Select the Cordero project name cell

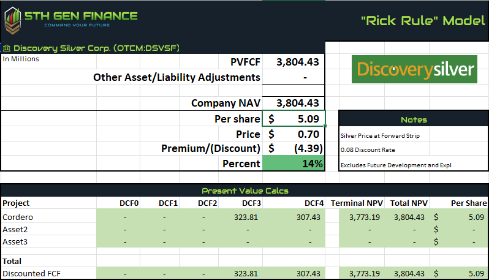pos(18,217)
